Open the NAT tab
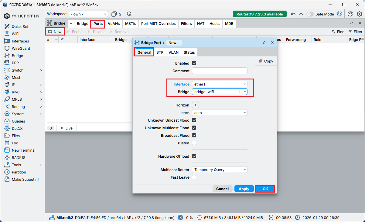The height and width of the screenshot is (222, 365). point(201,24)
